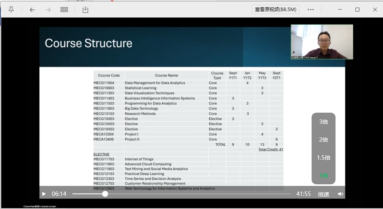Maximize the viewer window

(x=357, y=10)
